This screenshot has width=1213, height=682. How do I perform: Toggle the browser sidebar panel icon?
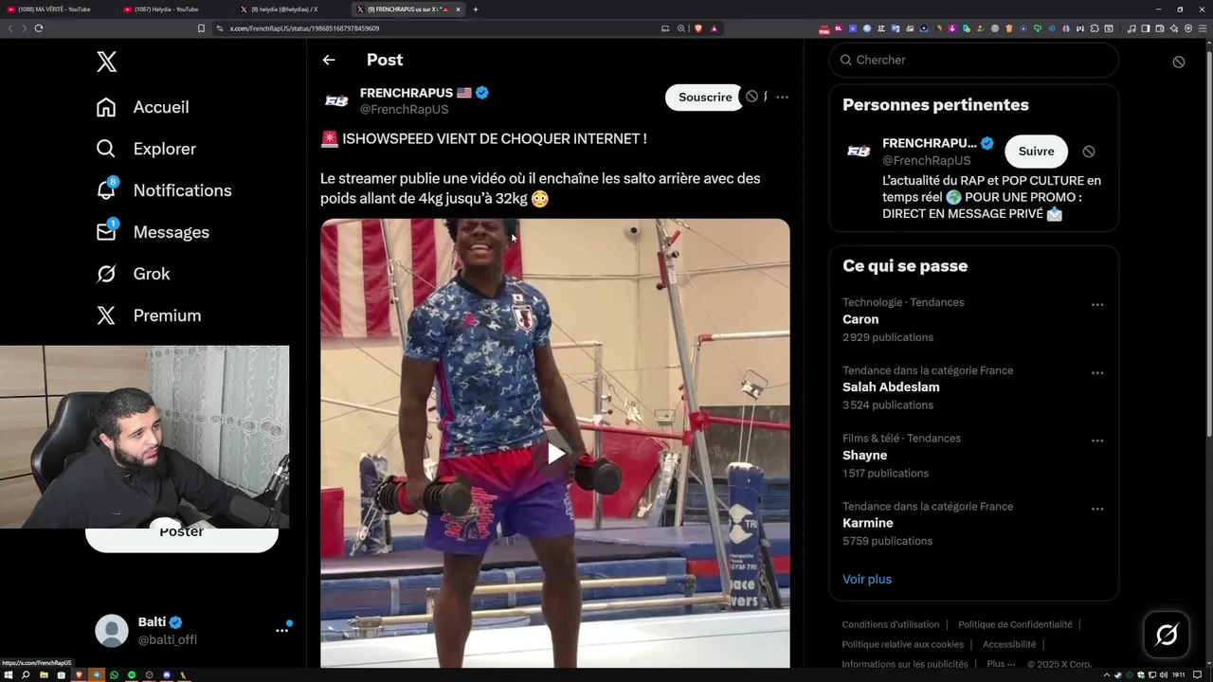[1146, 28]
